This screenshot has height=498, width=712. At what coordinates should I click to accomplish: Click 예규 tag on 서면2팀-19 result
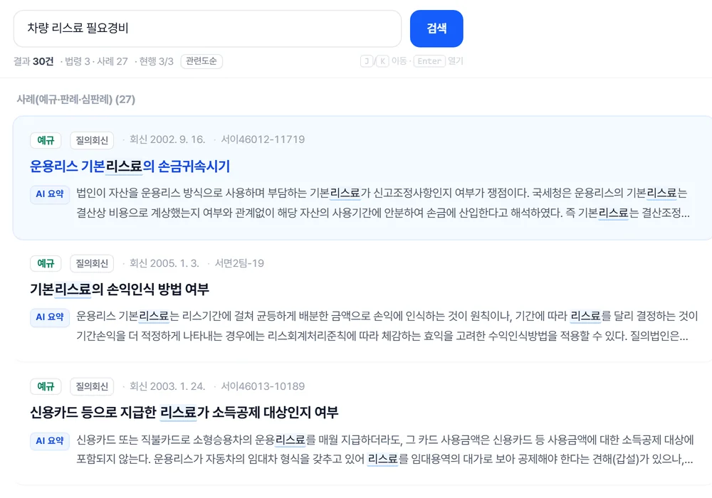(46, 263)
